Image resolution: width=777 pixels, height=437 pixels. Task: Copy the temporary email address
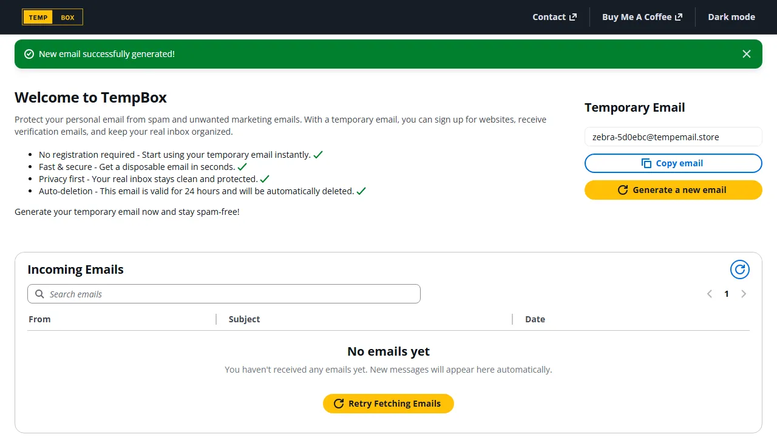(673, 163)
